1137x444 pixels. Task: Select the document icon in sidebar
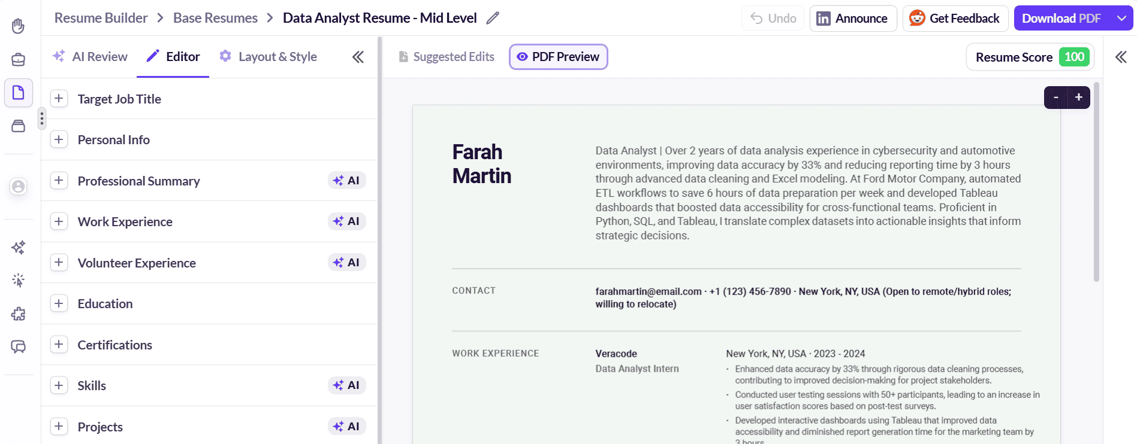point(18,93)
